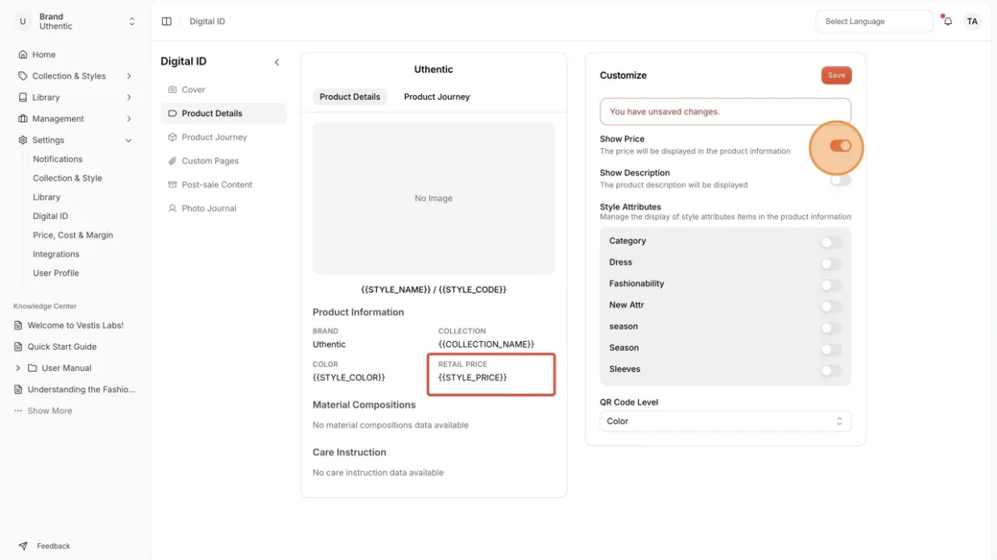Click the {{STYLE_PRICE}} retail price value

coord(473,377)
